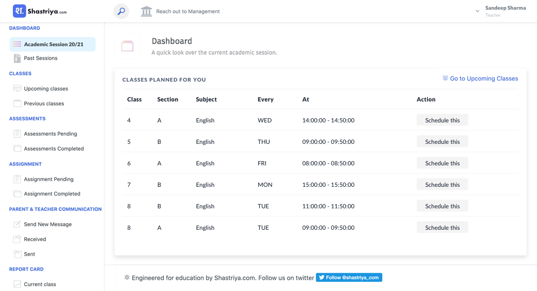The width and height of the screenshot is (537, 291).
Task: Expand the Sandeep Sharma user dropdown
Action: click(477, 11)
